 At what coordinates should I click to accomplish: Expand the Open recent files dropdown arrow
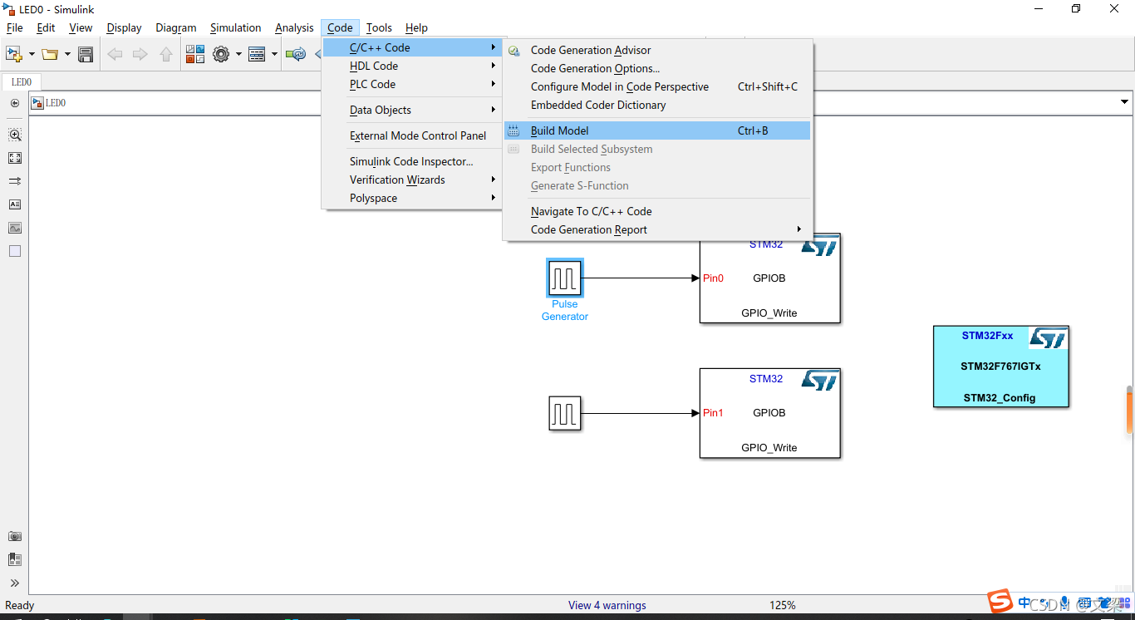tap(67, 54)
